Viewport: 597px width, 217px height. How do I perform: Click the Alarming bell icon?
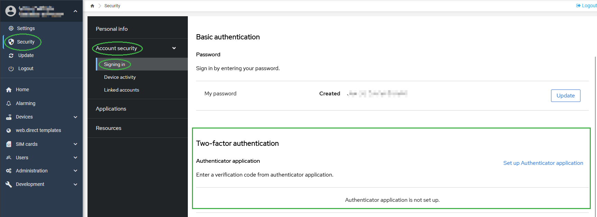9,103
